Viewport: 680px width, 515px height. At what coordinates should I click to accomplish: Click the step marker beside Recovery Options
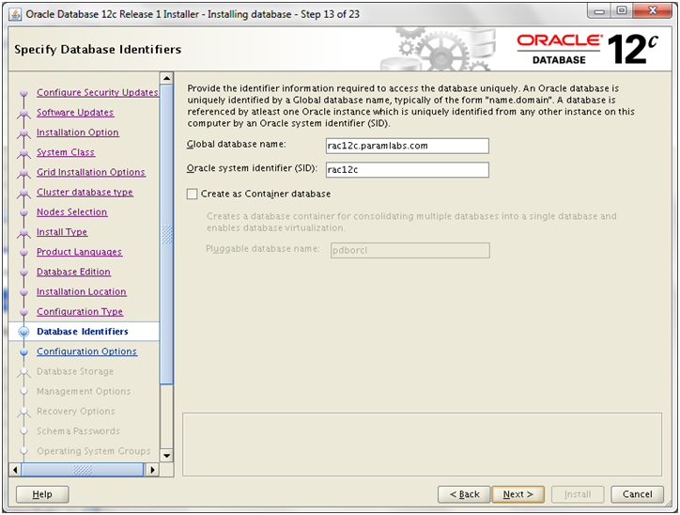[23, 413]
